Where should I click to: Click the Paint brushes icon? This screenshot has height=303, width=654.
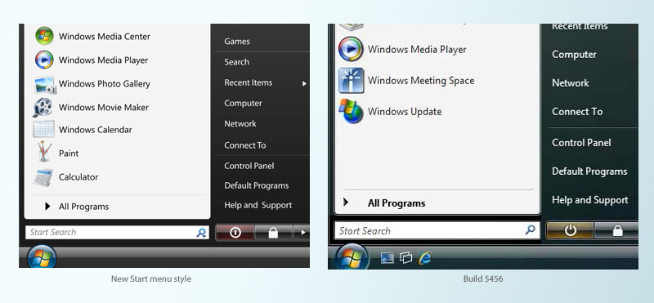[x=45, y=151]
